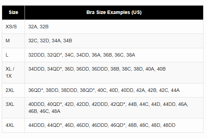The width and height of the screenshot is (207, 138).
Task: Select the L size cell
Action: tap(13, 55)
